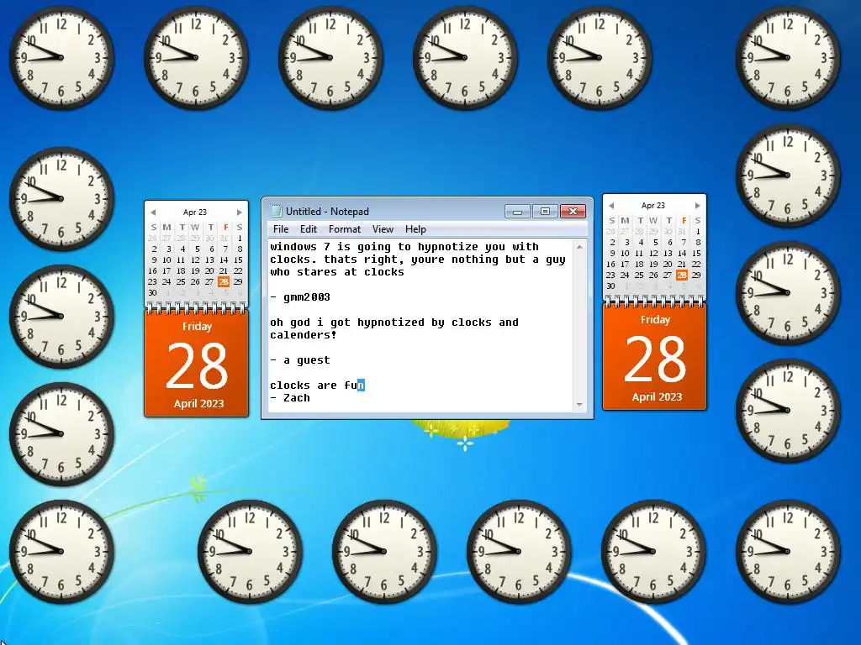
Task: Maximize the Untitled - Notepad window
Action: coord(545,211)
